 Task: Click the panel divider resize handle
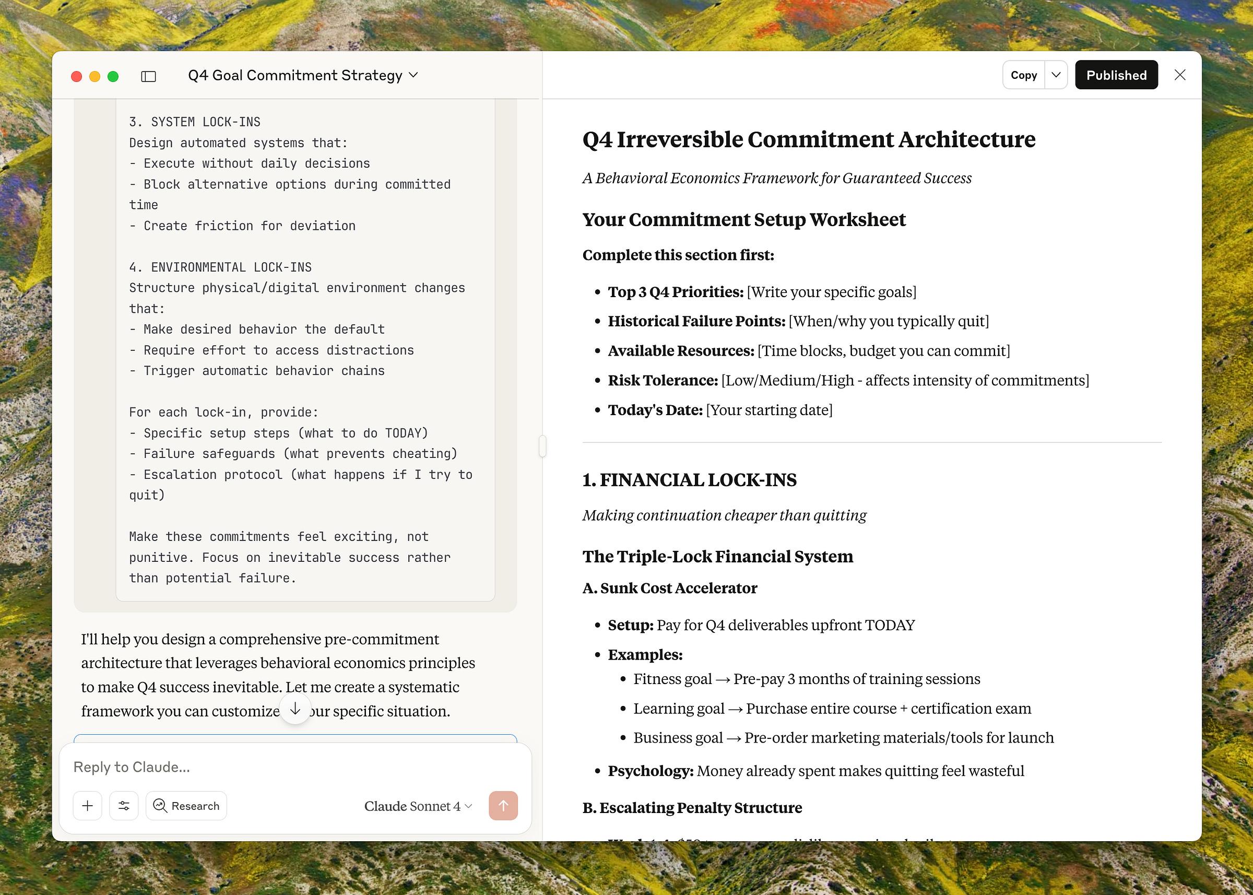(542, 446)
